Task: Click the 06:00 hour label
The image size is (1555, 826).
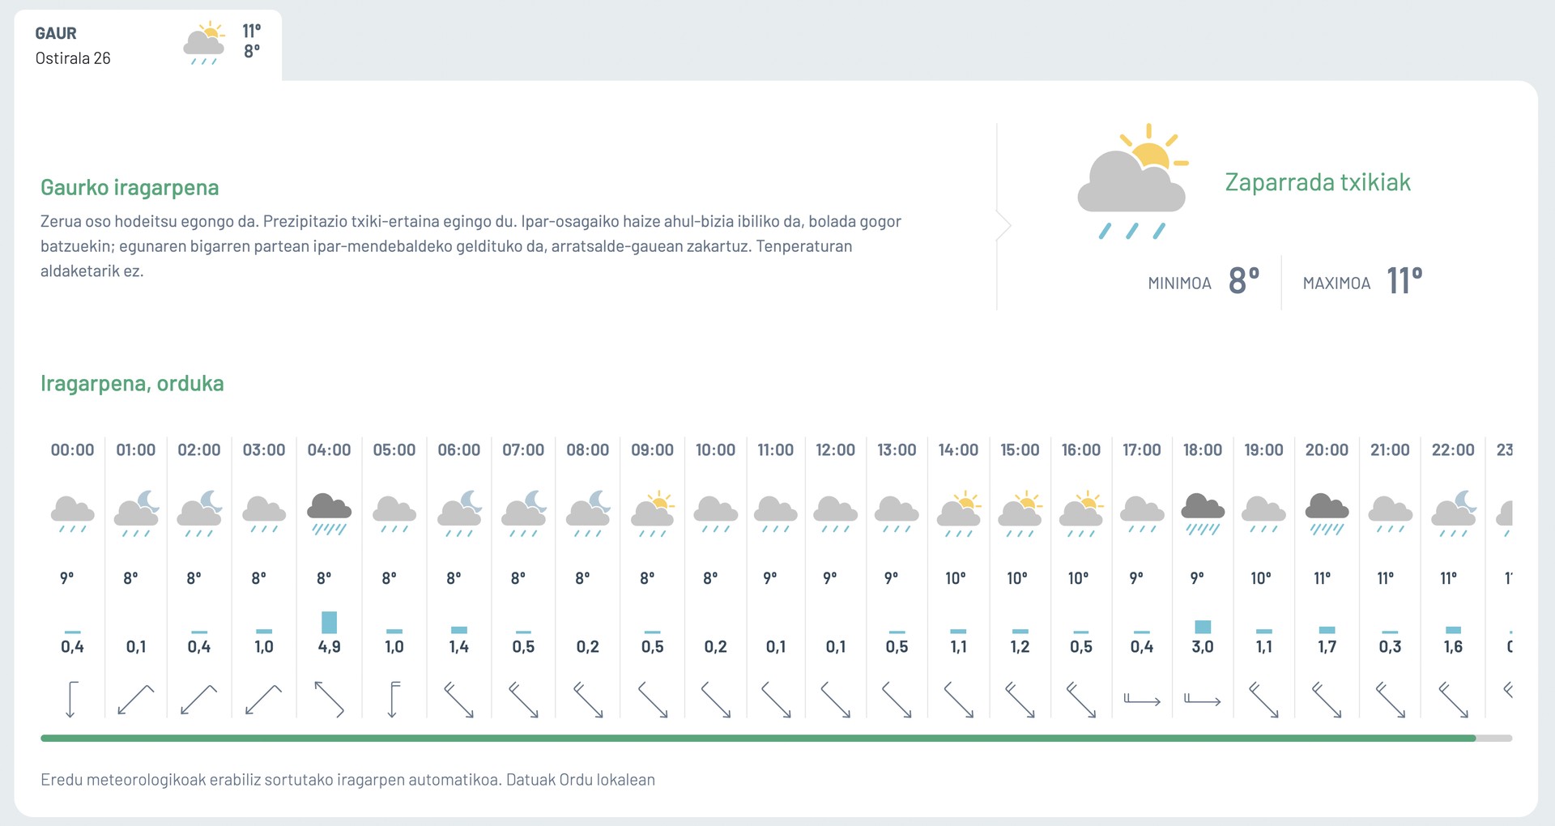Action: click(459, 449)
